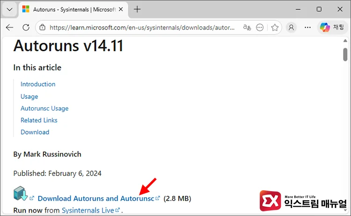This screenshot has width=351, height=216.
Task: Open the Related Links section link
Action: [x=39, y=120]
